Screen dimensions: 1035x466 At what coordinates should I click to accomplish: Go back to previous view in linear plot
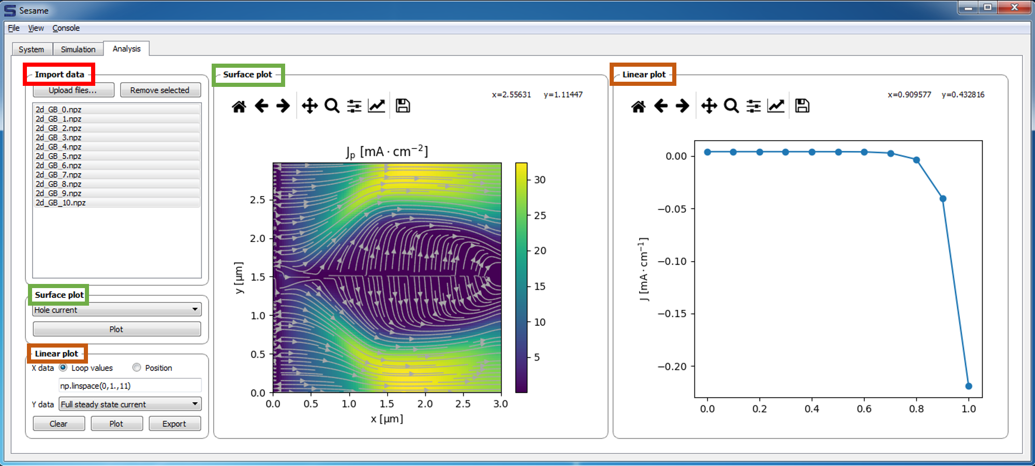tap(661, 106)
